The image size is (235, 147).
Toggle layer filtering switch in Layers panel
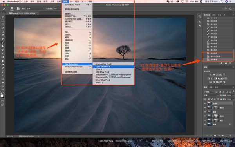(x=233, y=91)
